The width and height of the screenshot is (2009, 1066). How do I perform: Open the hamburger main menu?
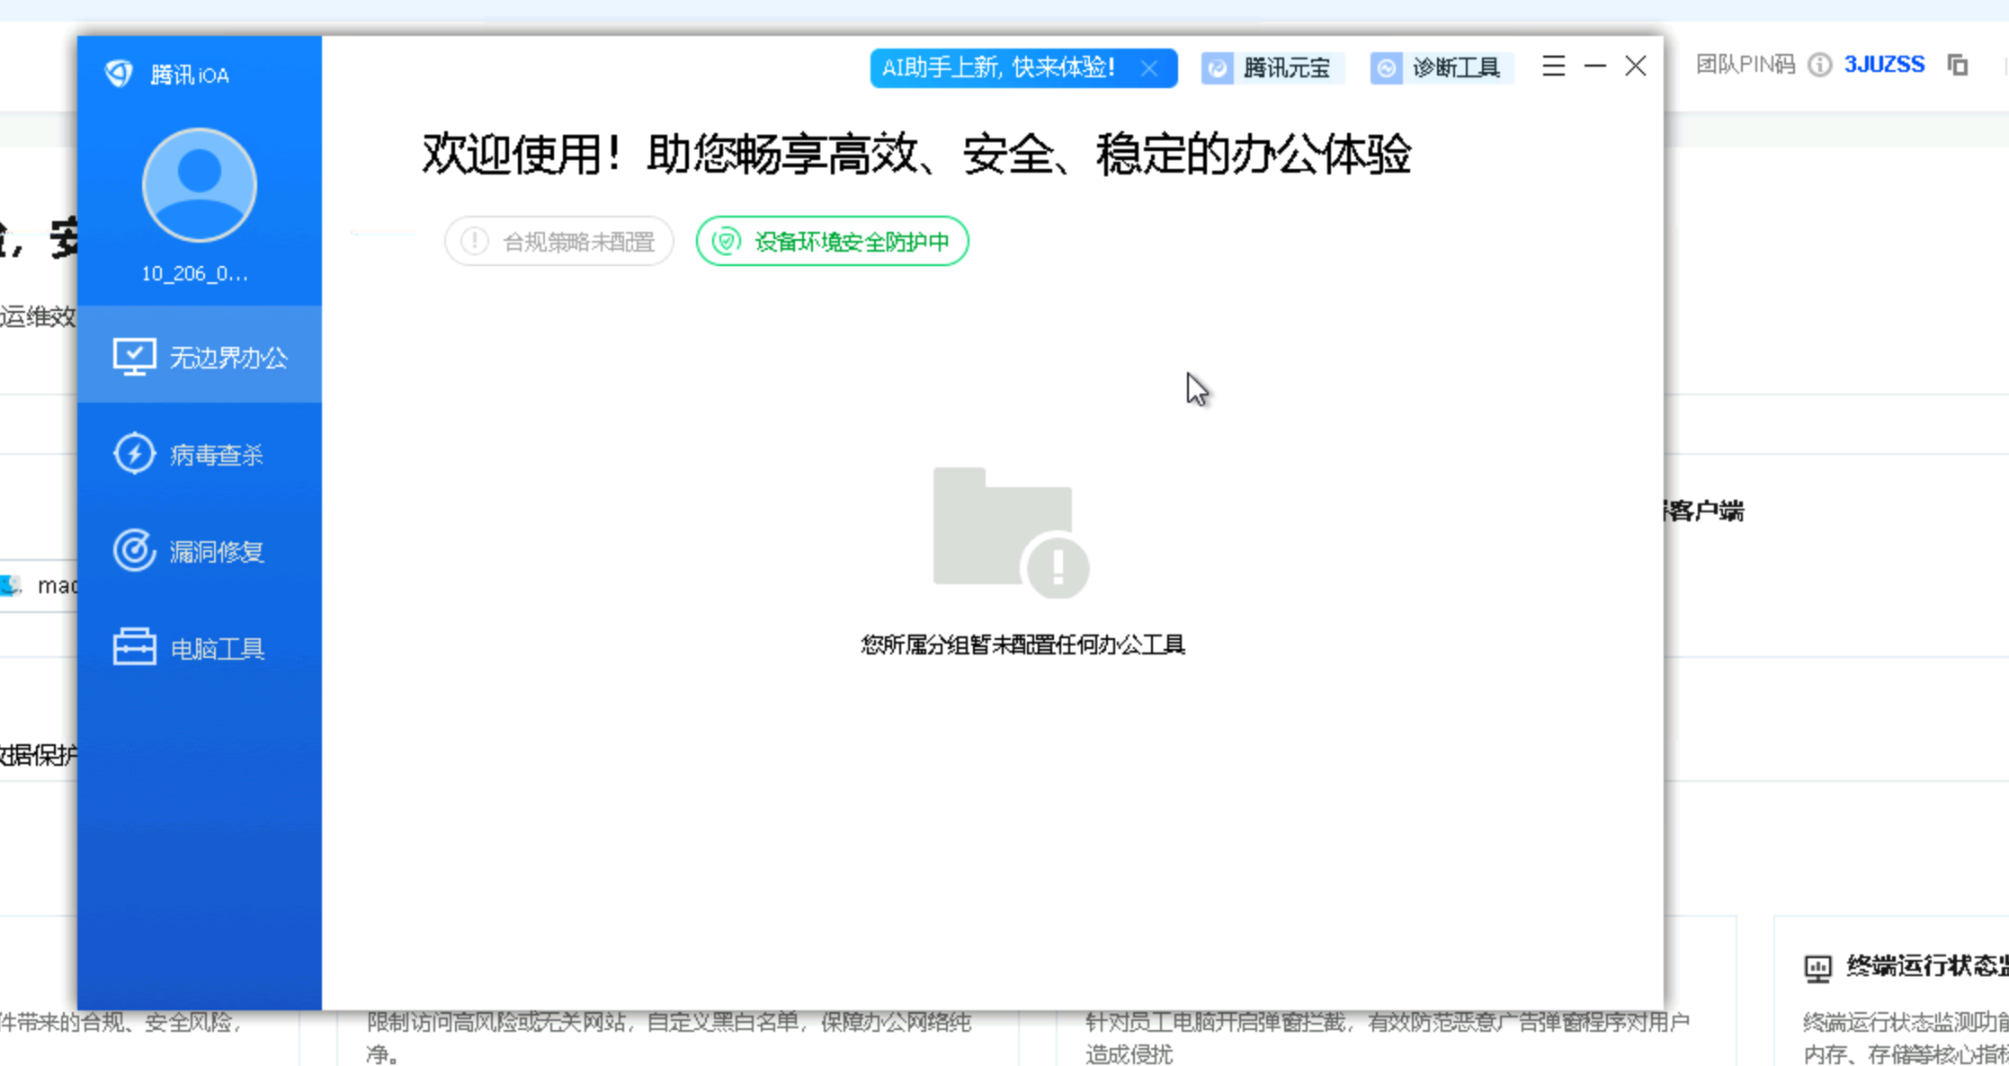coord(1553,66)
